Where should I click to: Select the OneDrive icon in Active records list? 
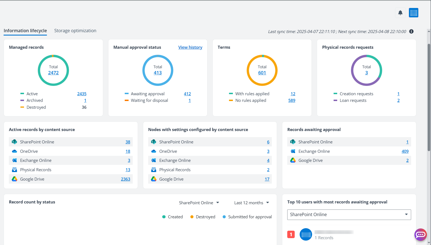coord(14,151)
